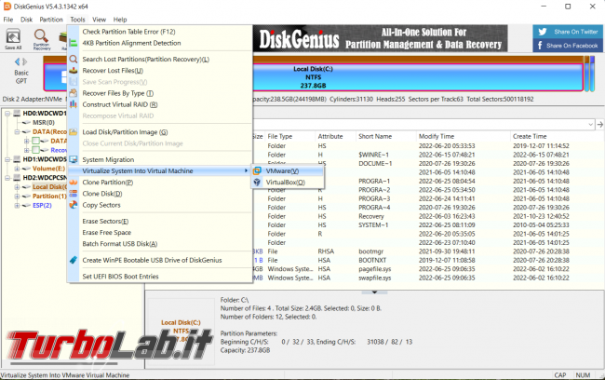The height and width of the screenshot is (380, 605).
Task: Open the File menu
Action: click(x=8, y=20)
